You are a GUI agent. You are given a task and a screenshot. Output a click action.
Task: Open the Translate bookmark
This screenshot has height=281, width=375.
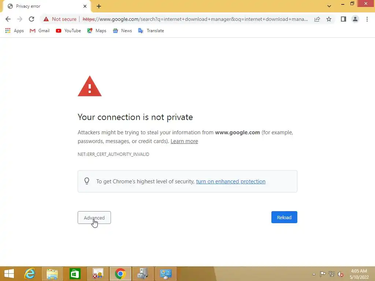pos(151,31)
